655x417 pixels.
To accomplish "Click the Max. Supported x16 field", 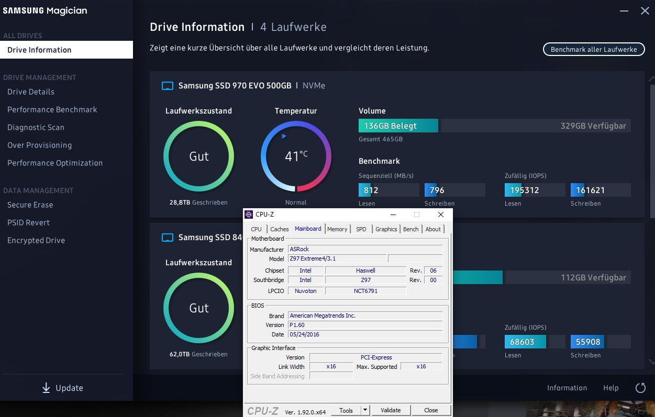I will click(421, 366).
